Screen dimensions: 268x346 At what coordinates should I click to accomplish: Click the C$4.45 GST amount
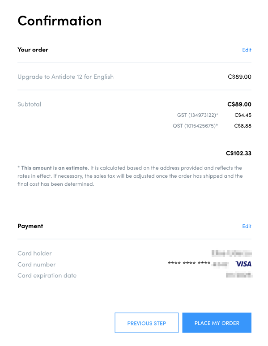tap(243, 115)
